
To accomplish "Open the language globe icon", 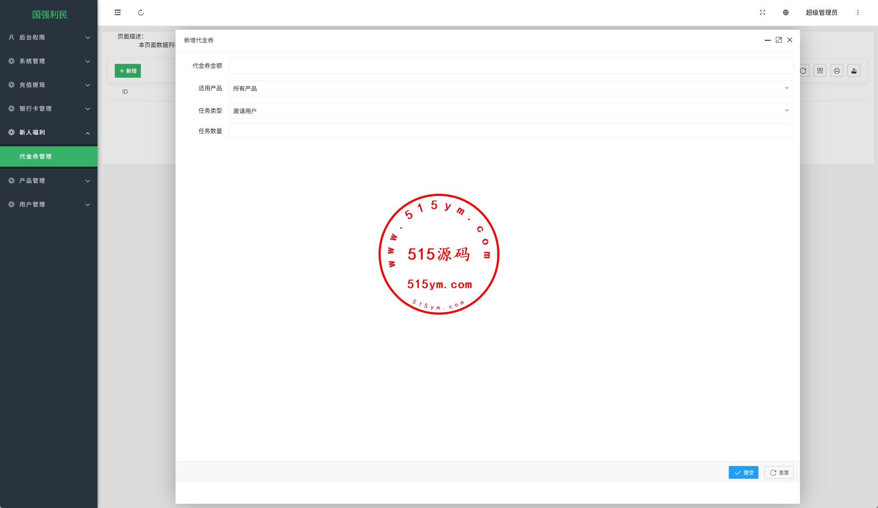I will point(786,13).
